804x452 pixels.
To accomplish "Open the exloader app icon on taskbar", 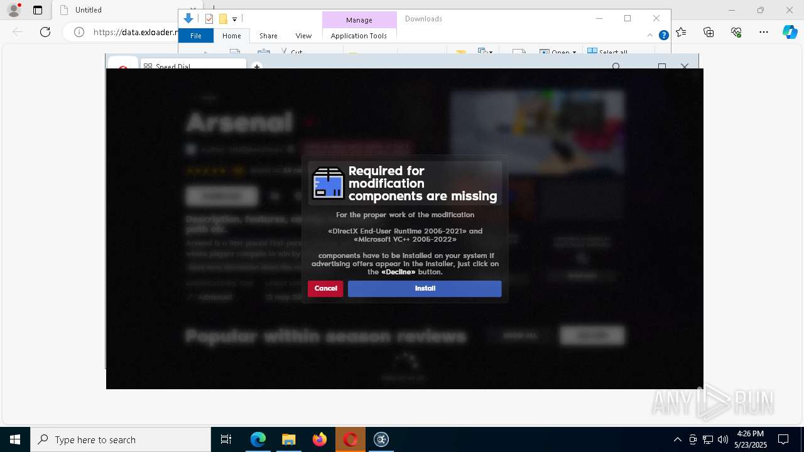I will (x=381, y=439).
